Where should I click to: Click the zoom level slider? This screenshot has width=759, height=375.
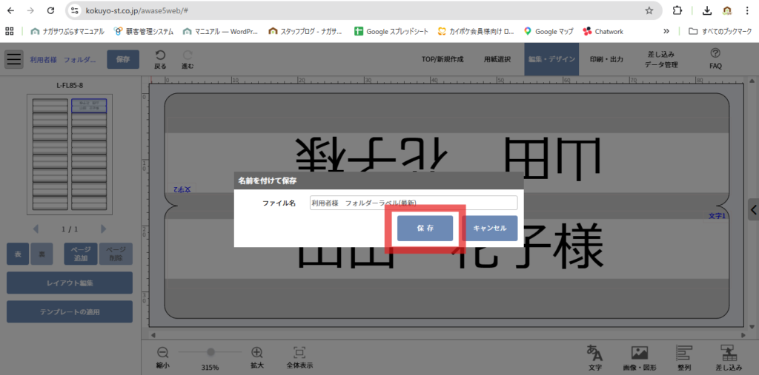click(211, 352)
